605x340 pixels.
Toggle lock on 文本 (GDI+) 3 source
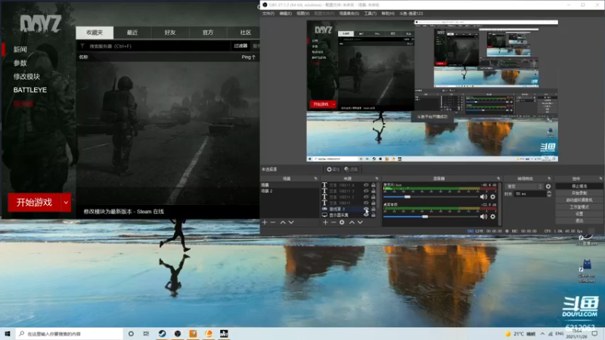point(373,191)
